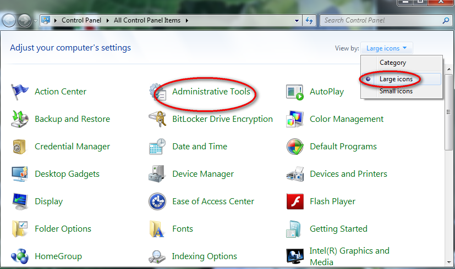Screen dimensions: 455x269
Task: Open the Action Center link
Action: 61,92
